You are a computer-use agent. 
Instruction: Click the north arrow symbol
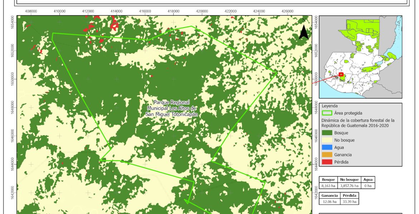[304, 31]
